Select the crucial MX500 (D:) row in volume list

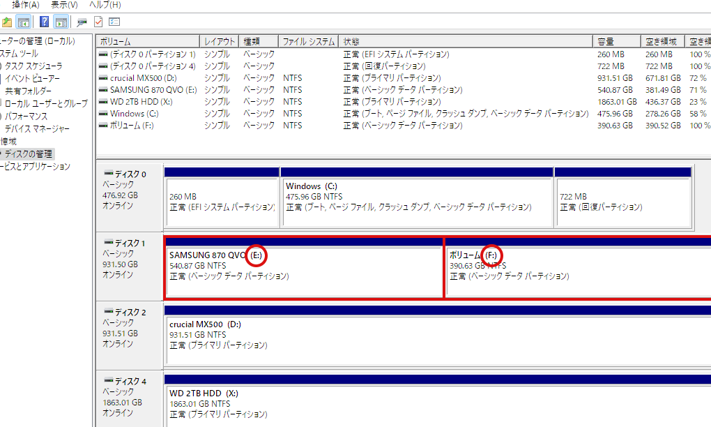click(x=143, y=78)
